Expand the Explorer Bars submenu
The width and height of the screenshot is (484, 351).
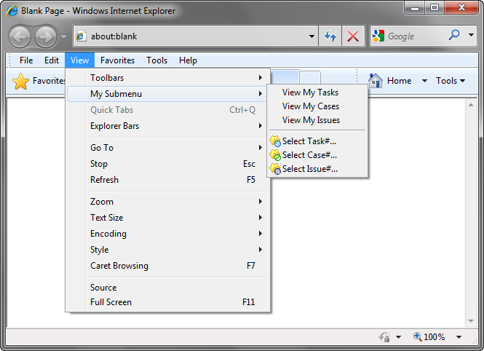[168, 126]
